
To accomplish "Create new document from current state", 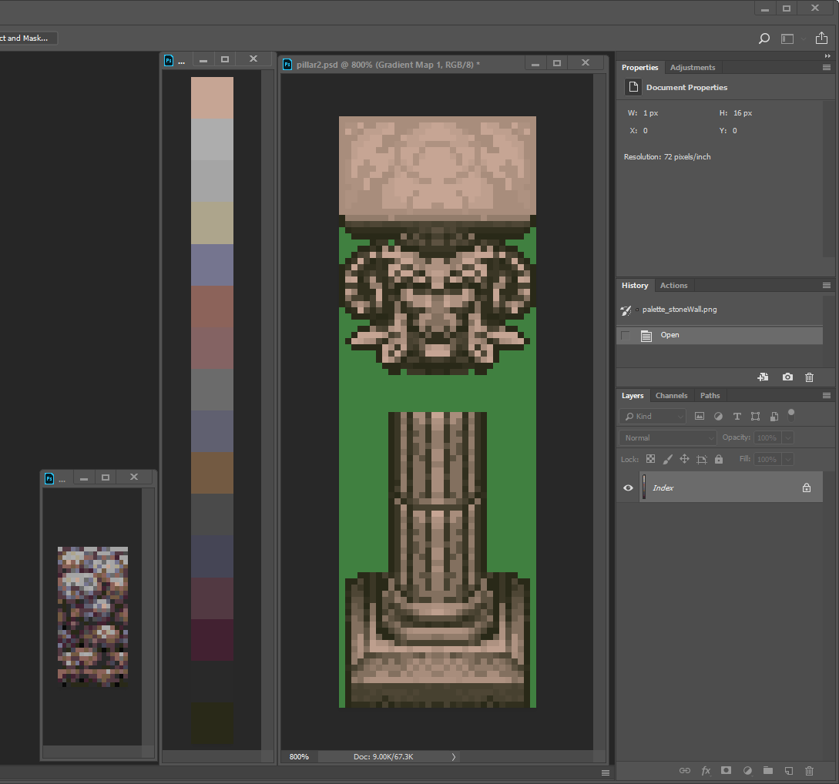I will tap(763, 377).
